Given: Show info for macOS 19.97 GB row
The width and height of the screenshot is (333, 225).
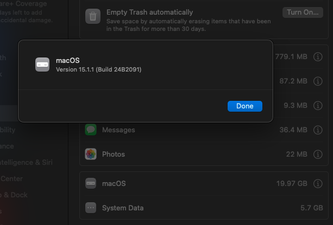Looking at the screenshot, I should point(318,183).
